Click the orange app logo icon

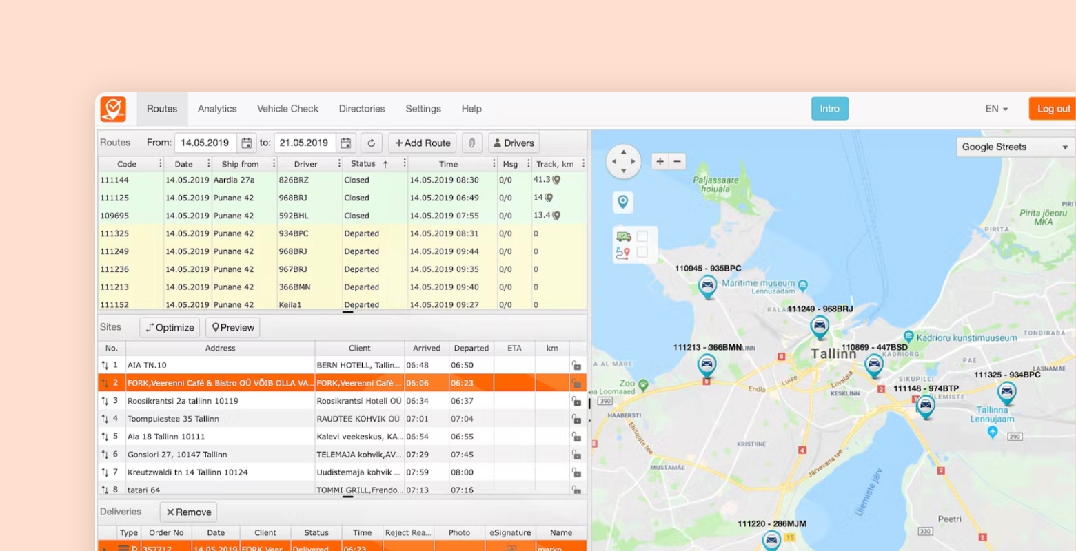pyautogui.click(x=113, y=108)
